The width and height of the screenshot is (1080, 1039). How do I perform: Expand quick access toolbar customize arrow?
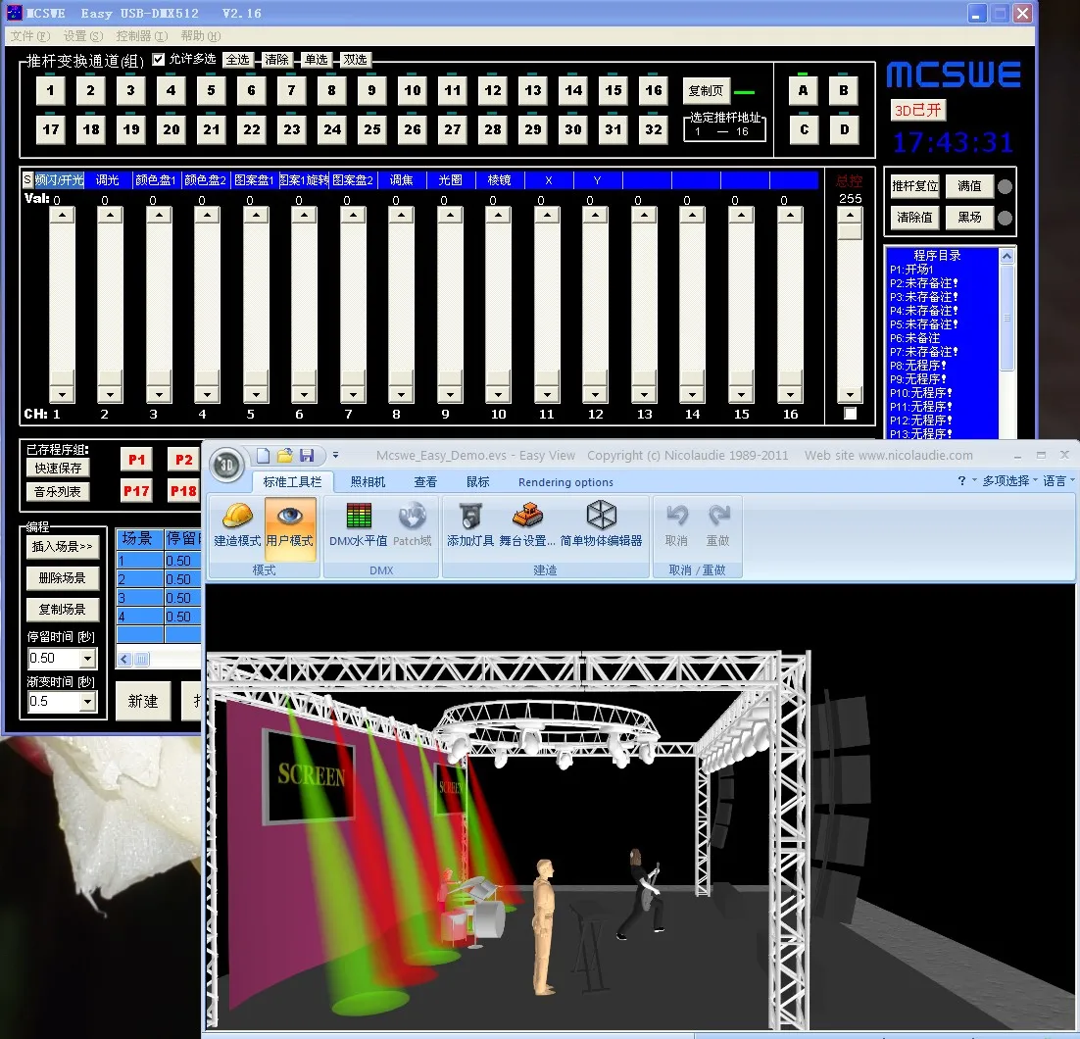tap(335, 455)
